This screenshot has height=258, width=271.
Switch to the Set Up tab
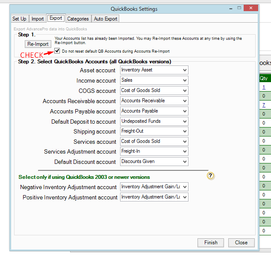coord(19,19)
